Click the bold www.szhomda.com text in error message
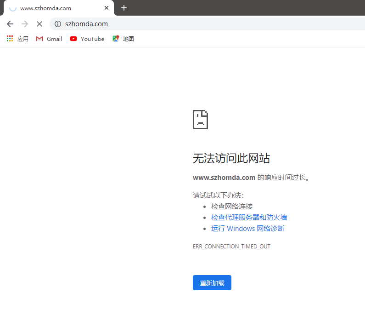The height and width of the screenshot is (322, 365). coord(224,178)
